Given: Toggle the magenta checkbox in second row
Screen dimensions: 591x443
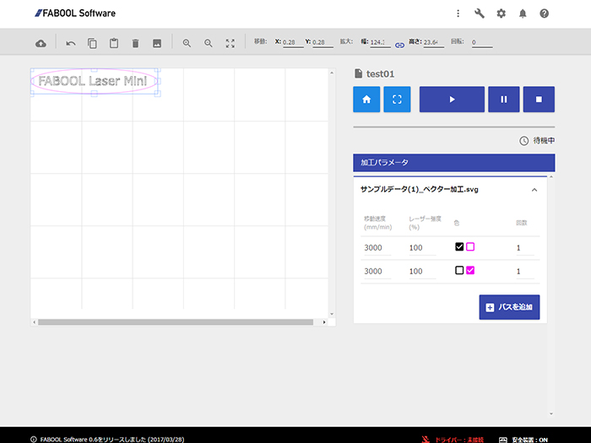Looking at the screenshot, I should tap(470, 270).
